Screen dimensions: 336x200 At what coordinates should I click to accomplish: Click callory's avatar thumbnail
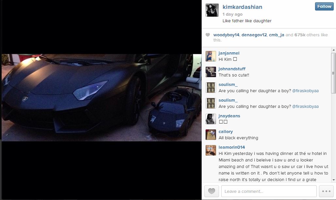210,135
